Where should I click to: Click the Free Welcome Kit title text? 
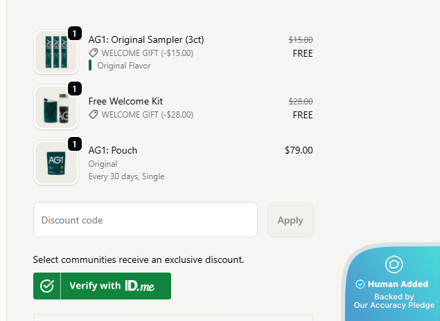pos(125,101)
